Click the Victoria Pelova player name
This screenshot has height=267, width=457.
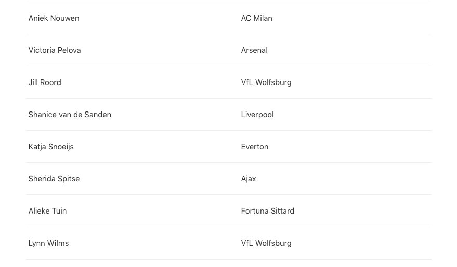click(55, 50)
